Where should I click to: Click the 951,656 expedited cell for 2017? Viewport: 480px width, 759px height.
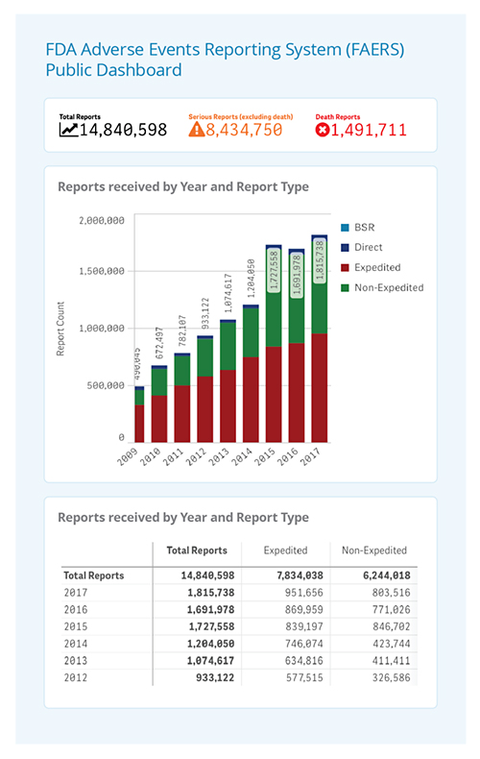tap(304, 593)
